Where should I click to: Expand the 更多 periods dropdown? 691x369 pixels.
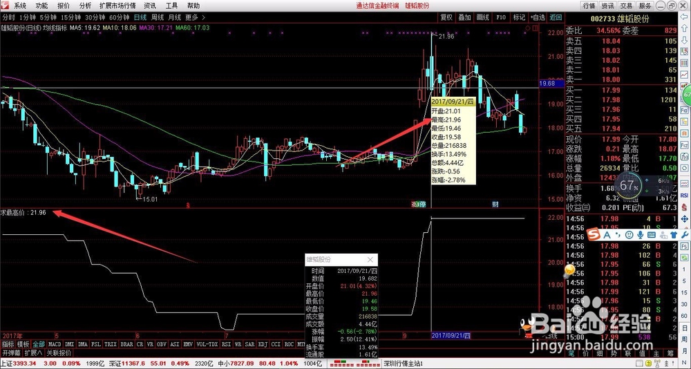[x=194, y=18]
